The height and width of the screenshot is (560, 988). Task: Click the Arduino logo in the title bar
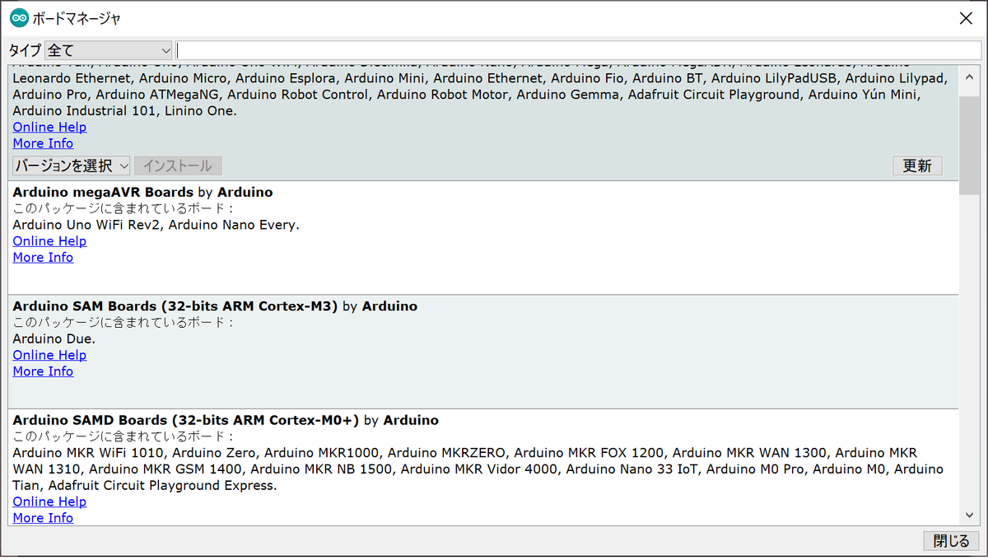pyautogui.click(x=16, y=16)
